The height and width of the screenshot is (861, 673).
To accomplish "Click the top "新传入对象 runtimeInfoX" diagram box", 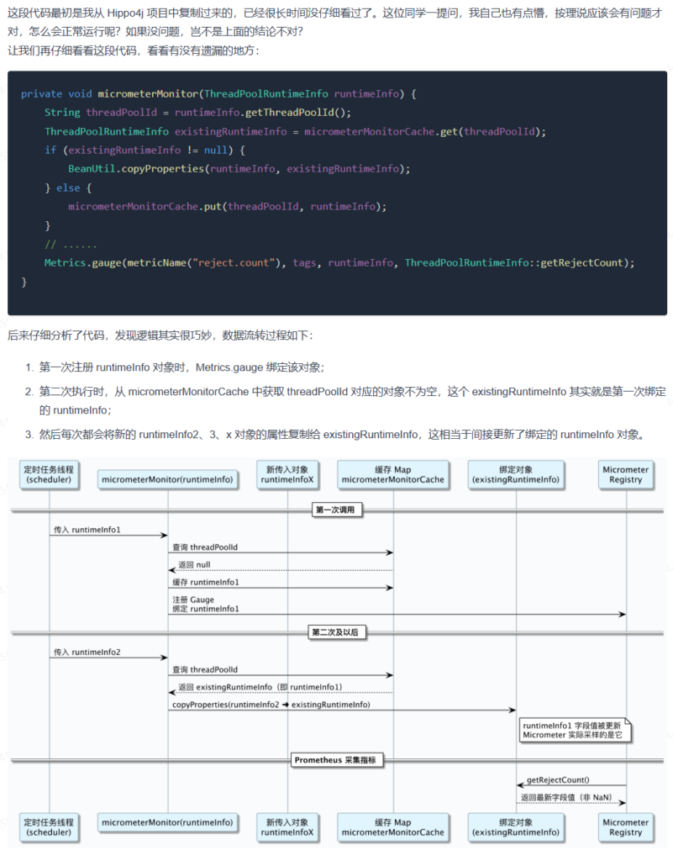I will click(287, 474).
